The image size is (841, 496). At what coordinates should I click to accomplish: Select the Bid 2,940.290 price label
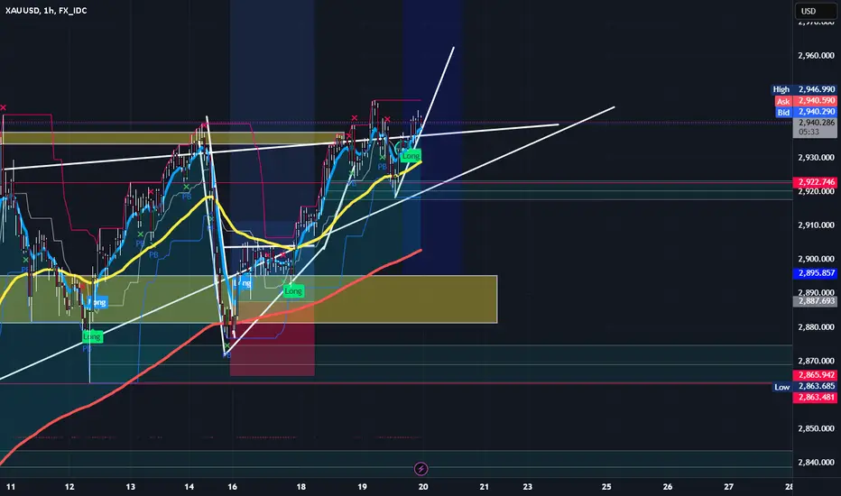tap(805, 112)
